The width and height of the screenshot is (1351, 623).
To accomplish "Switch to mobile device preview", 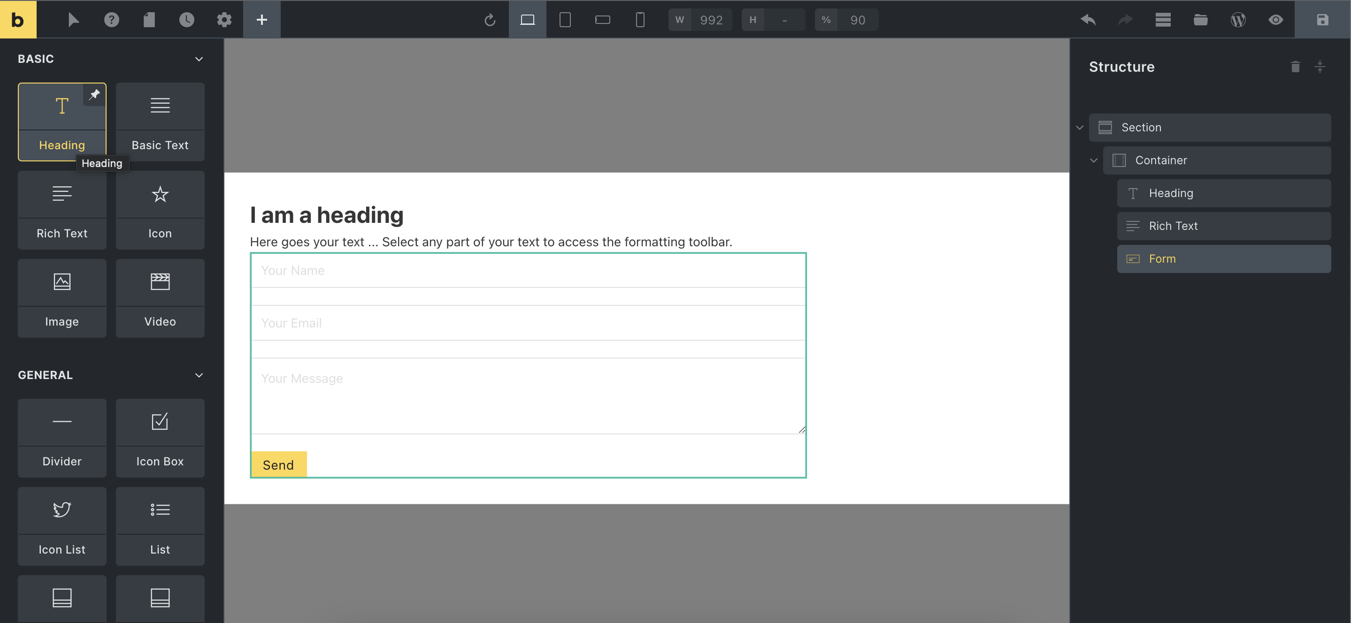I will (x=639, y=19).
